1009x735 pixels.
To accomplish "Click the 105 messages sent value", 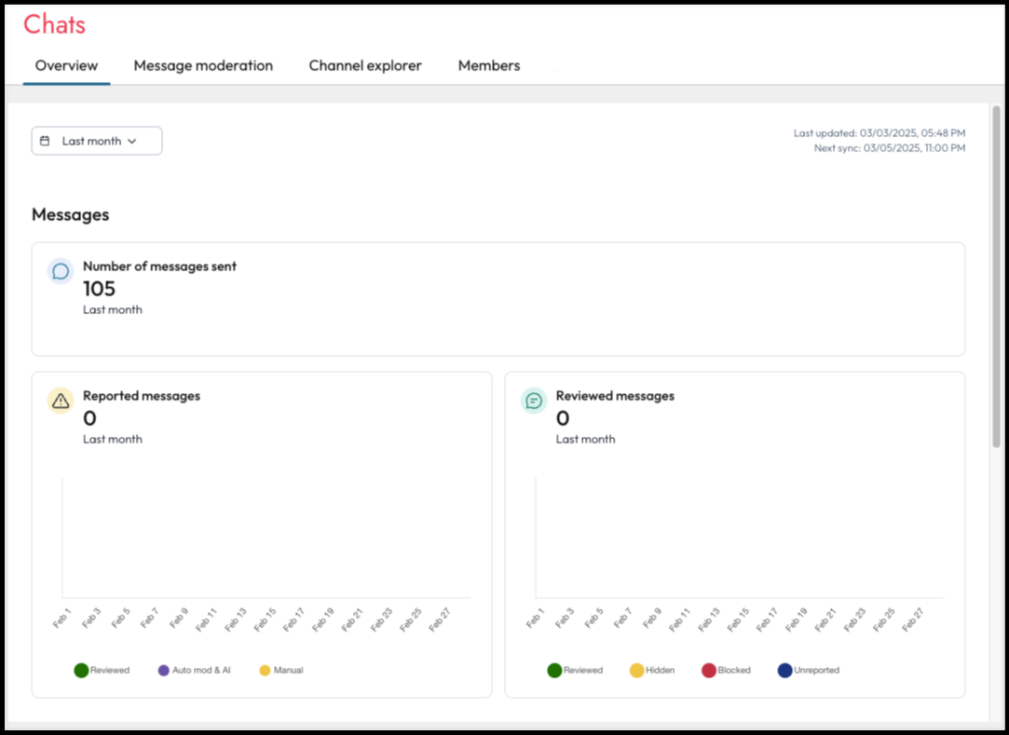I will [x=99, y=289].
